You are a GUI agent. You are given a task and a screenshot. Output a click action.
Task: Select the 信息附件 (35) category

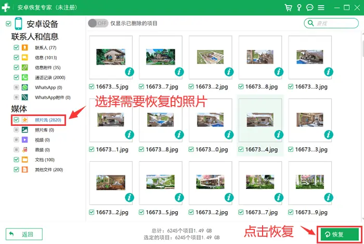point(48,67)
